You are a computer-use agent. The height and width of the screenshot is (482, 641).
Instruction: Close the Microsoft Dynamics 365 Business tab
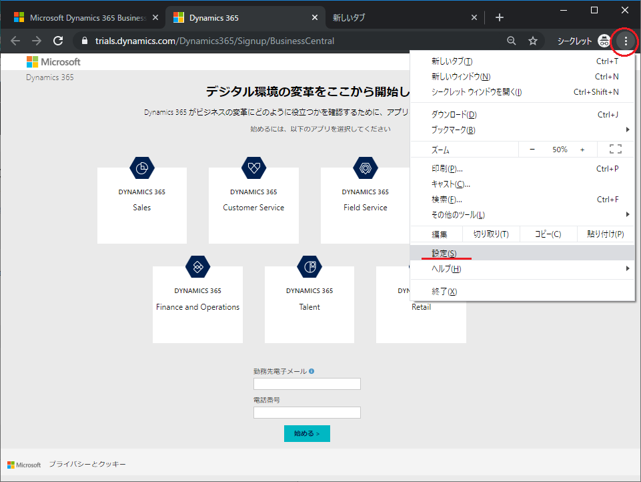click(155, 17)
